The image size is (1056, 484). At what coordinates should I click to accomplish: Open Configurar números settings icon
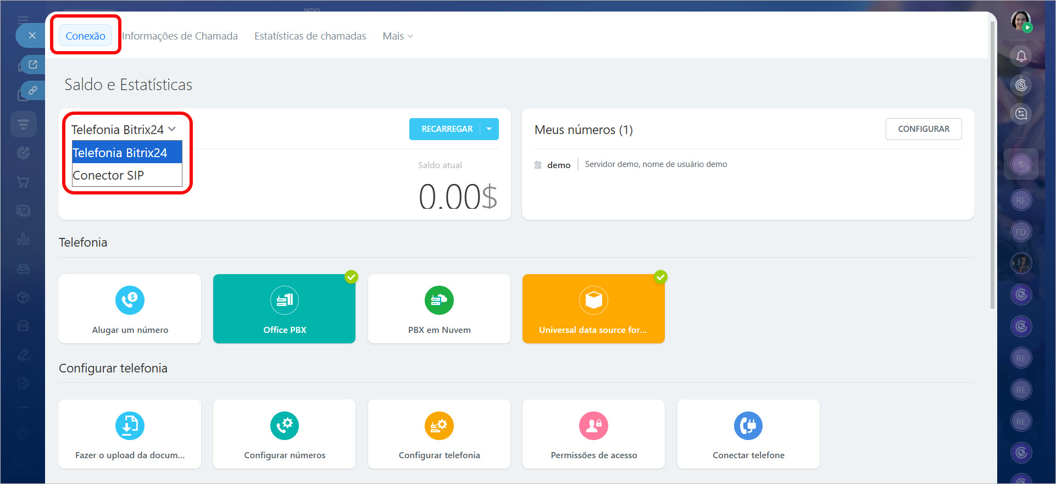(284, 426)
